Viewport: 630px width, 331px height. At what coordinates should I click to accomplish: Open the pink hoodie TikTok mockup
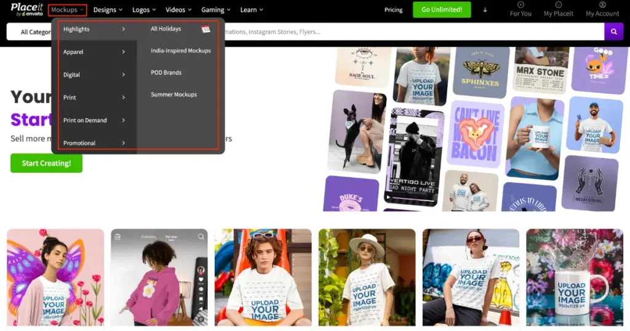point(159,277)
